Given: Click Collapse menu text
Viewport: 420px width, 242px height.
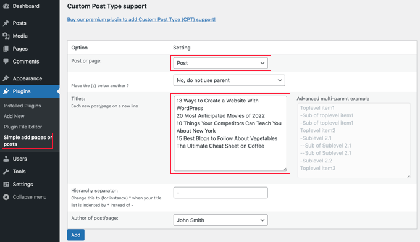Looking at the screenshot, I should tap(30, 197).
